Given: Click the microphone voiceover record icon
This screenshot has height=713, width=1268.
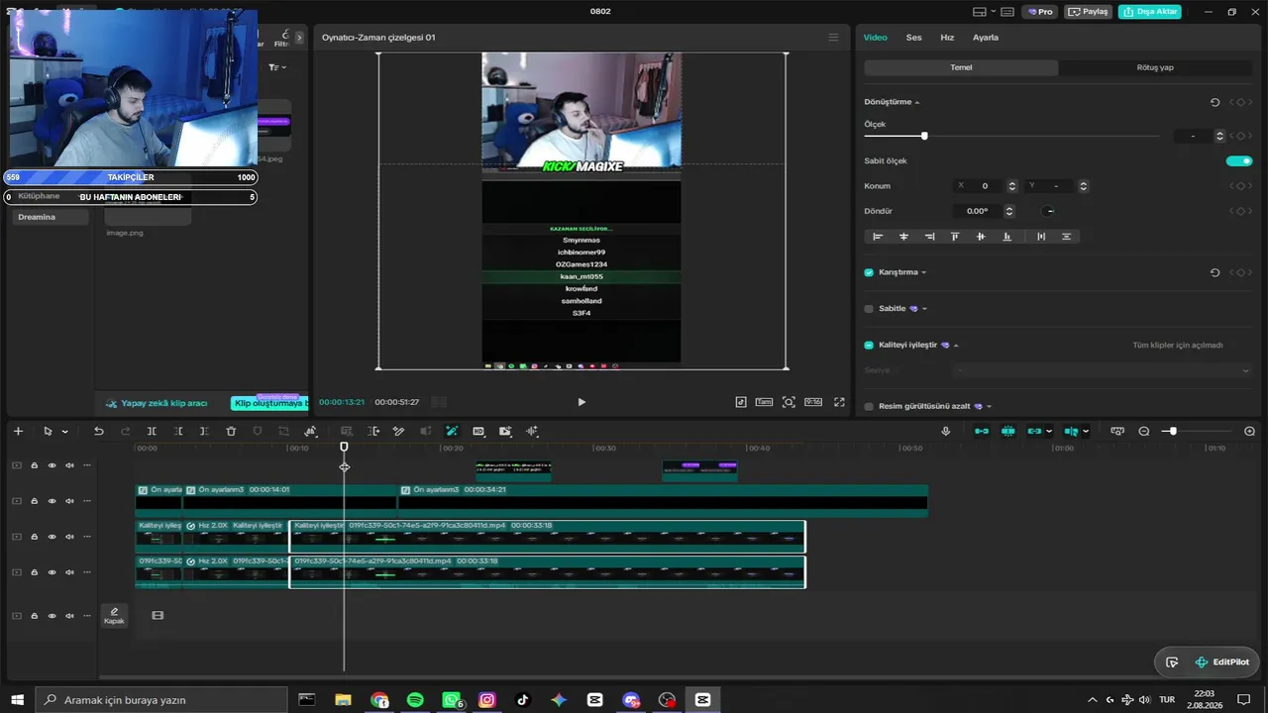Looking at the screenshot, I should pyautogui.click(x=946, y=431).
